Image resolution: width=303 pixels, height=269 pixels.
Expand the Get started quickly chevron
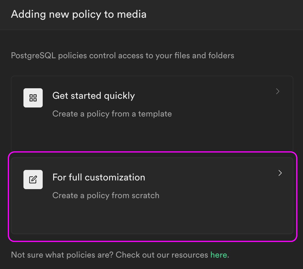click(278, 91)
